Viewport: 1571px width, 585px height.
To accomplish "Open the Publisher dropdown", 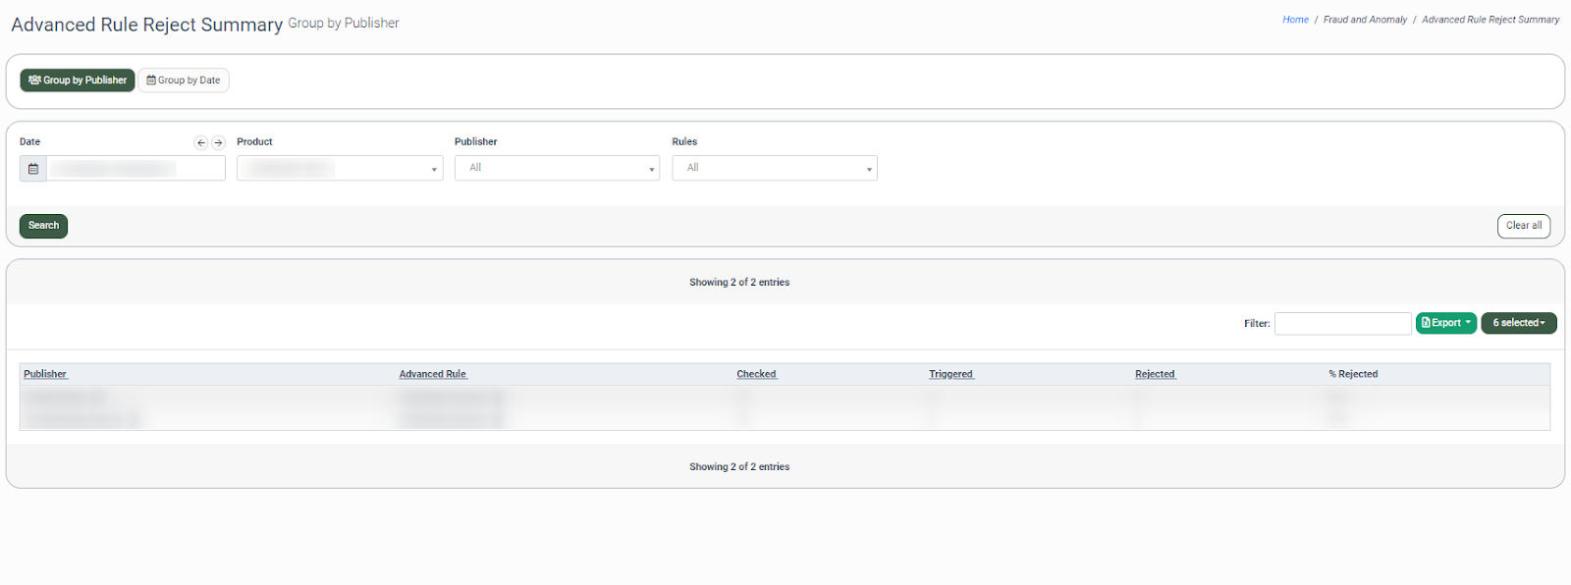I will [x=557, y=169].
